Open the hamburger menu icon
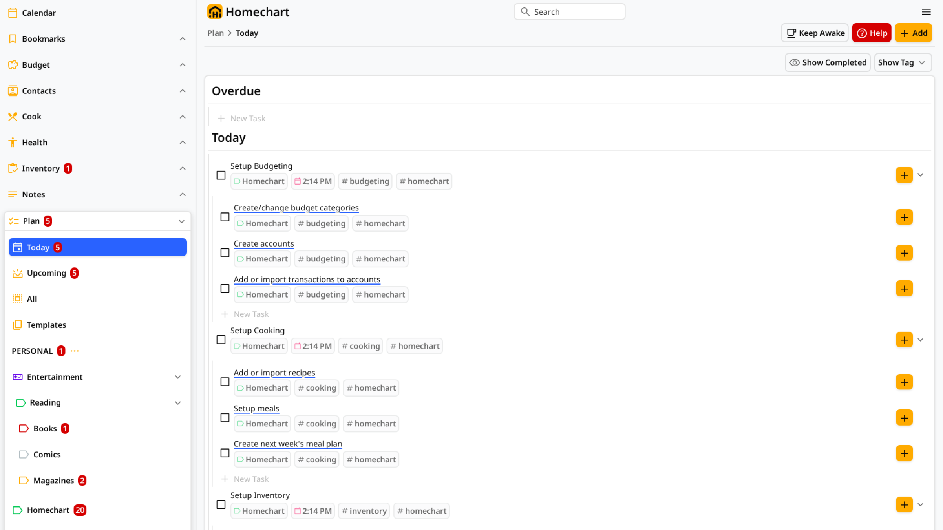The image size is (943, 530). pyautogui.click(x=926, y=12)
